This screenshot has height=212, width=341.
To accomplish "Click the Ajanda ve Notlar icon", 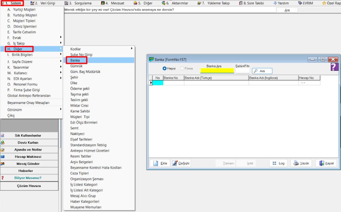I will tap(3, 150).
